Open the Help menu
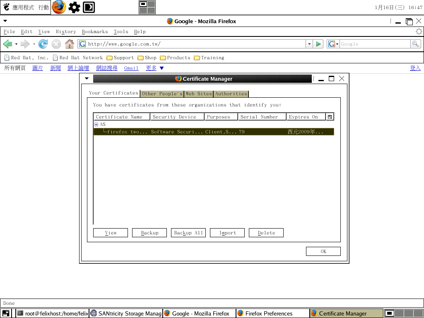Image resolution: width=424 pixels, height=318 pixels. click(140, 31)
